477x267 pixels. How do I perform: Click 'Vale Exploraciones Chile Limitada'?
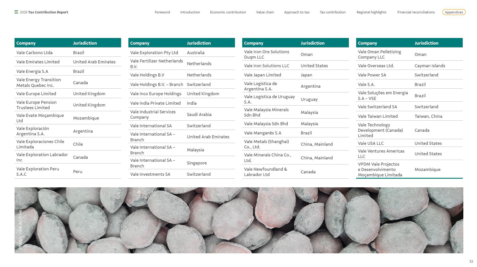click(x=40, y=144)
